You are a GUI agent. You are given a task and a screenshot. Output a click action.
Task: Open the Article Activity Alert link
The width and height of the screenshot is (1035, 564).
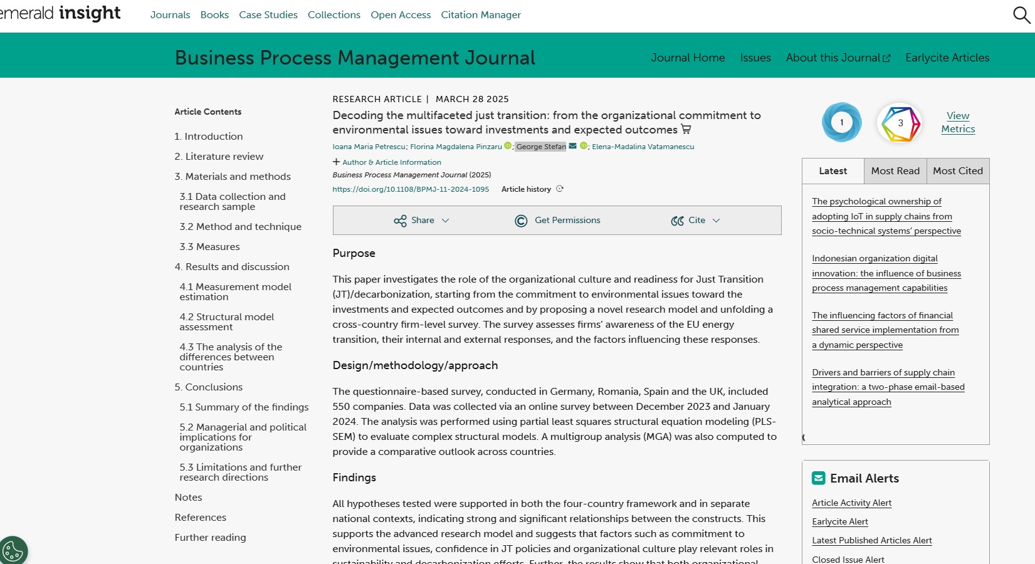click(851, 503)
